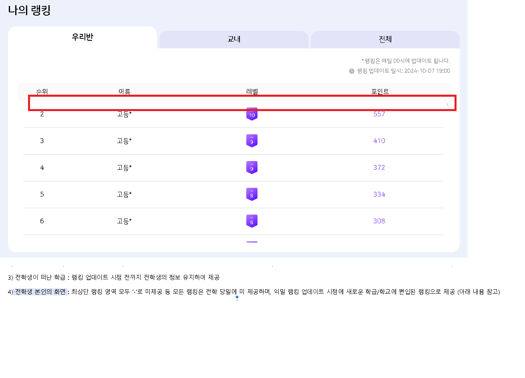Click the clock icon beside 랭킹 업데이트 일시
525x378 pixels.
pyautogui.click(x=352, y=71)
